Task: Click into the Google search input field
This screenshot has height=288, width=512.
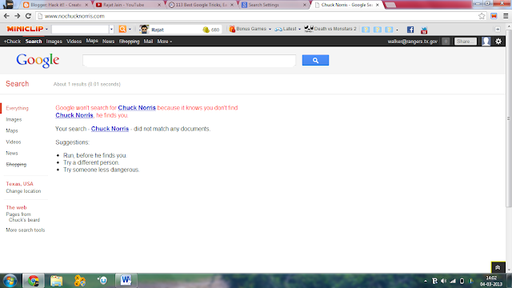Action: (x=189, y=61)
